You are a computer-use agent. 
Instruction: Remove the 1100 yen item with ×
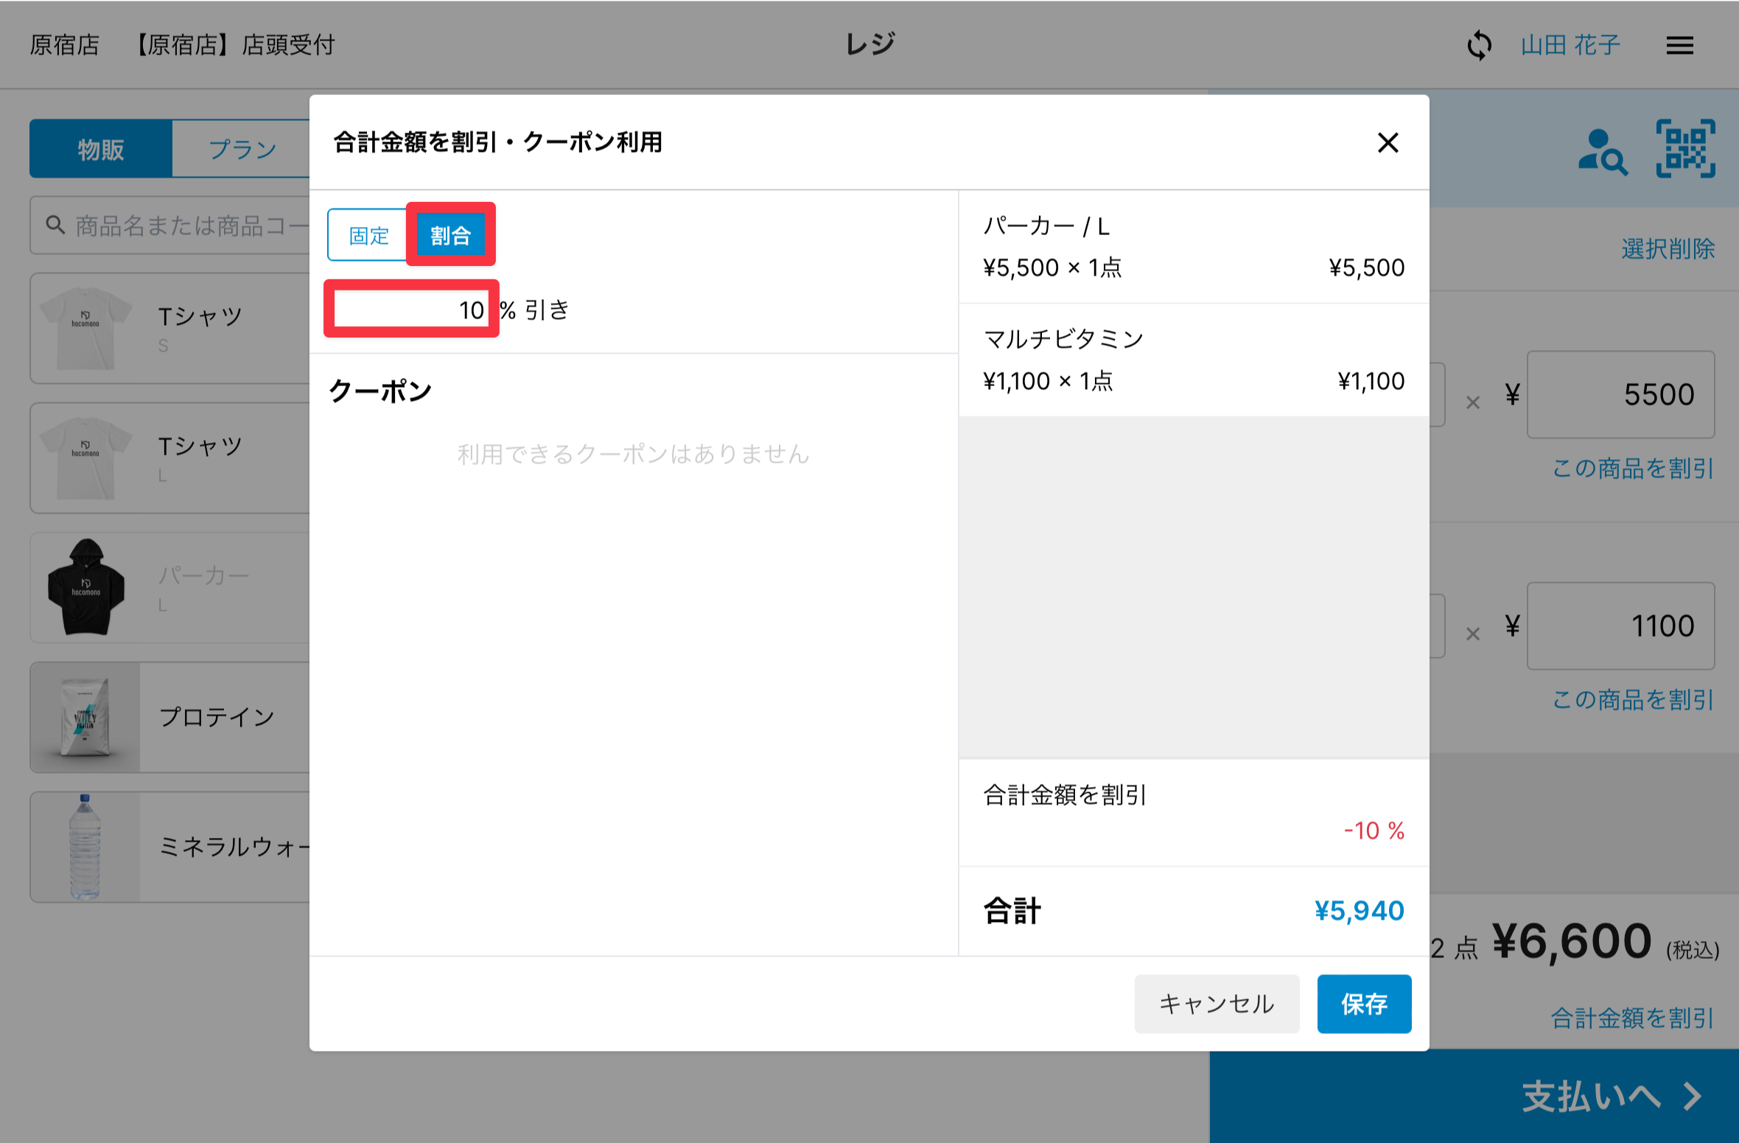click(1472, 634)
